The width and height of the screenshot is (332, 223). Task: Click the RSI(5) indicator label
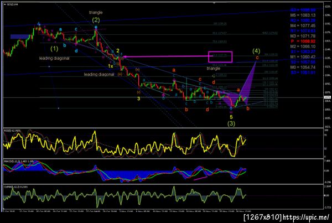click(12, 131)
